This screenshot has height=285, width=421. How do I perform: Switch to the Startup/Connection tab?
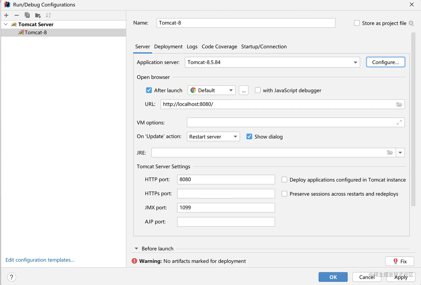click(x=264, y=47)
